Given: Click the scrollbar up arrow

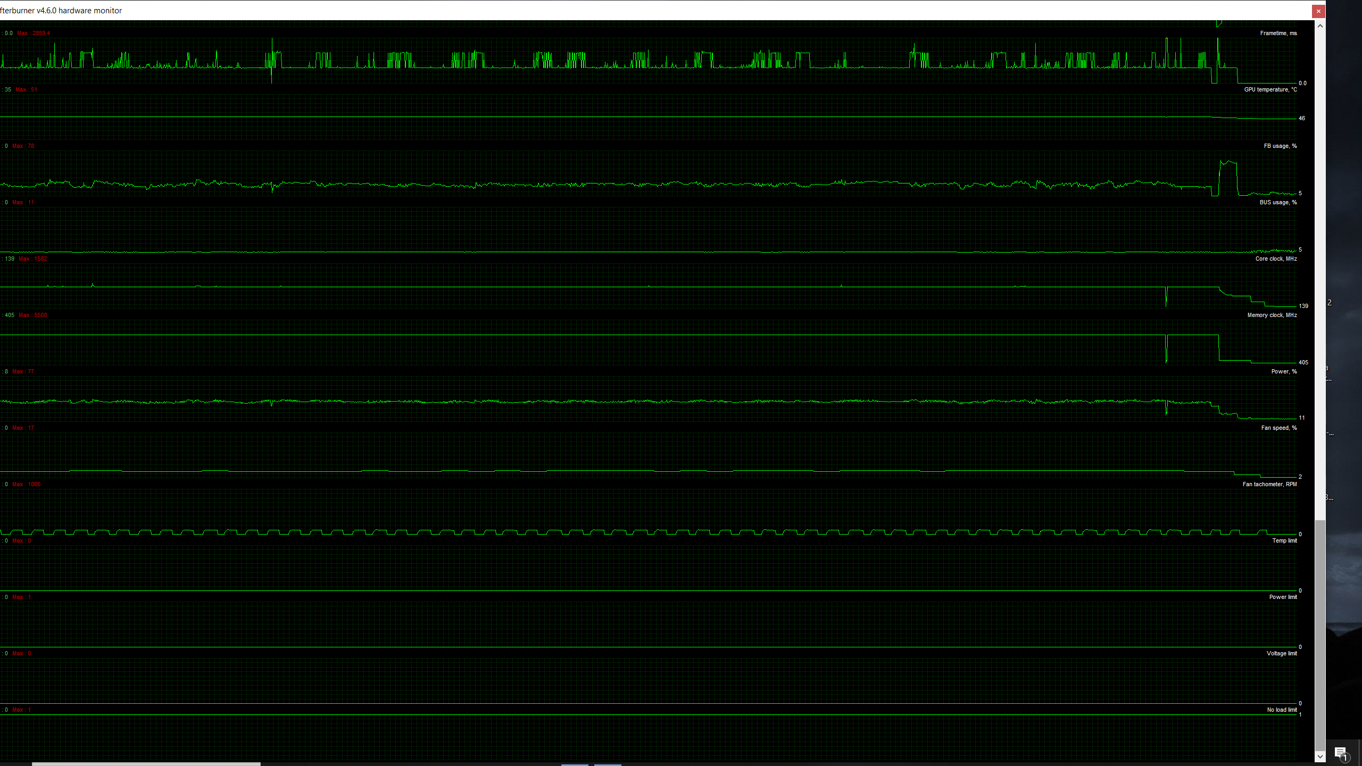Looking at the screenshot, I should [x=1320, y=26].
